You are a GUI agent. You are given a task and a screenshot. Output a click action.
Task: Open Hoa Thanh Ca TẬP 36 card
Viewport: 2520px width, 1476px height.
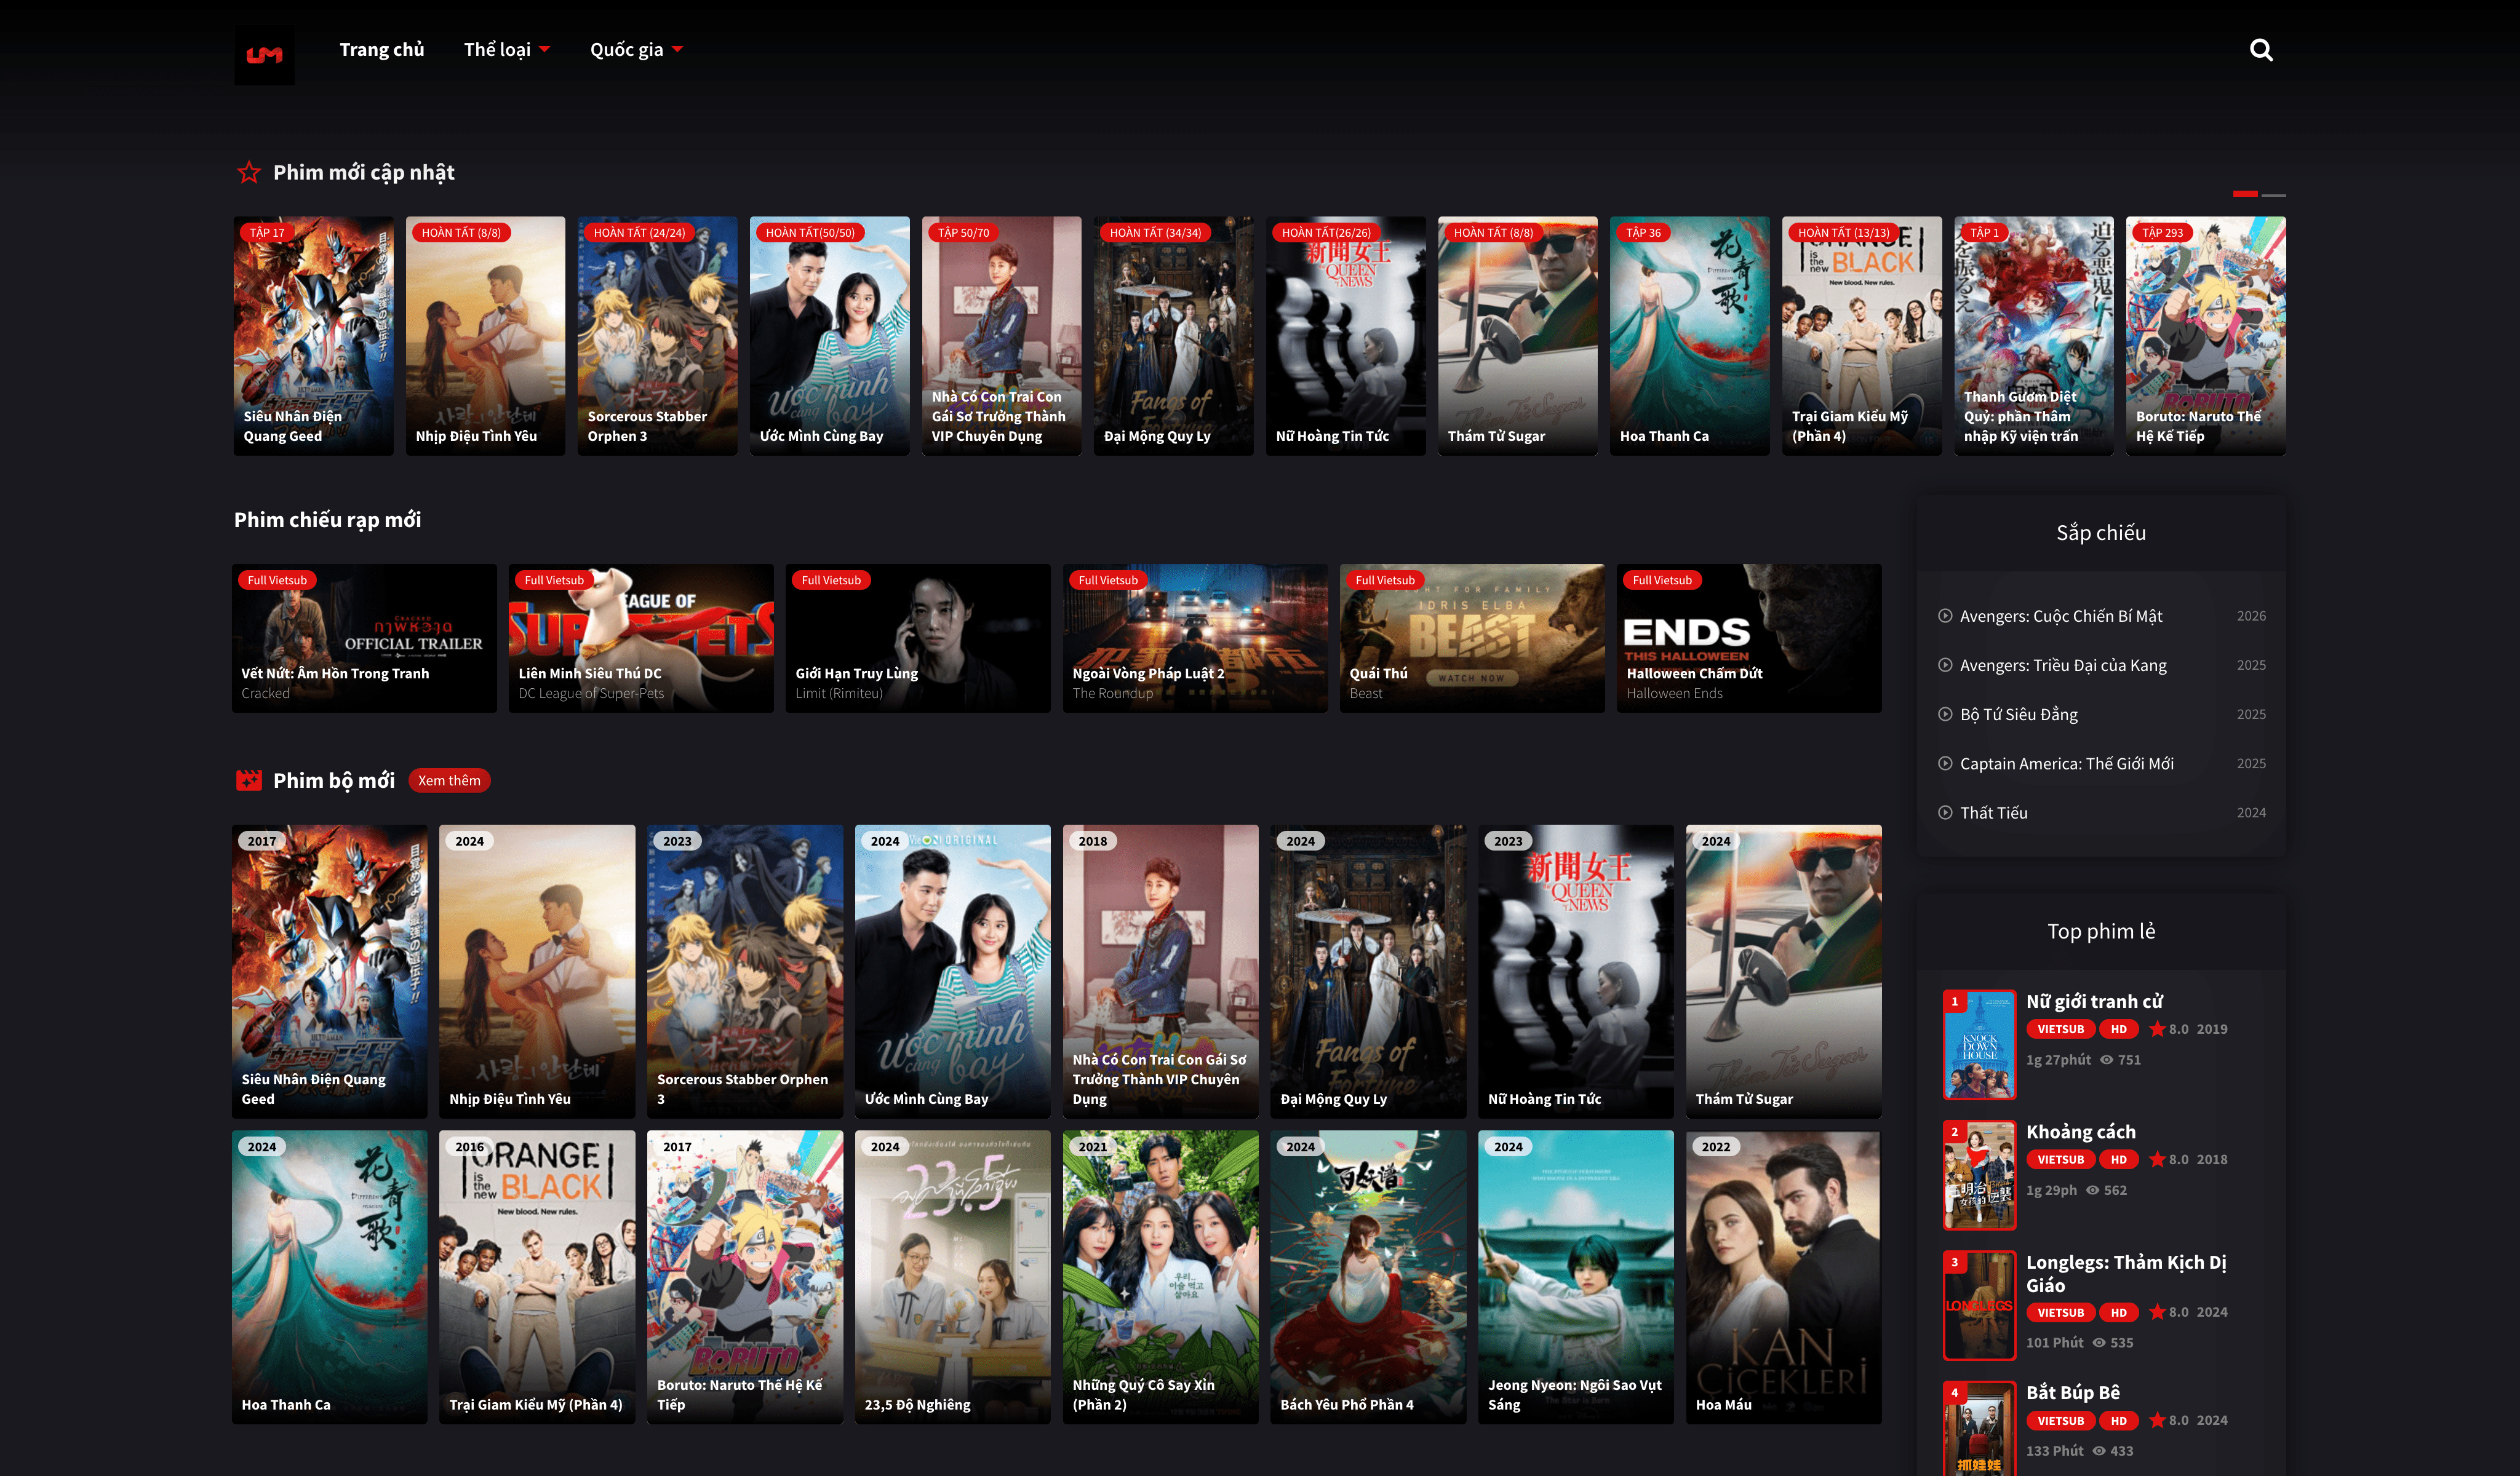point(1689,336)
